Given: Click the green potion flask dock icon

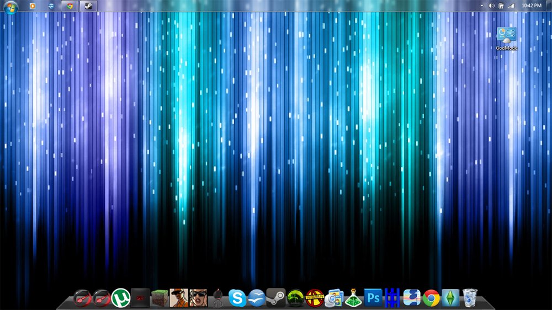Looking at the screenshot, I should click(353, 298).
